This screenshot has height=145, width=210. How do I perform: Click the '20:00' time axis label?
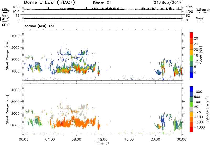[155, 140]
